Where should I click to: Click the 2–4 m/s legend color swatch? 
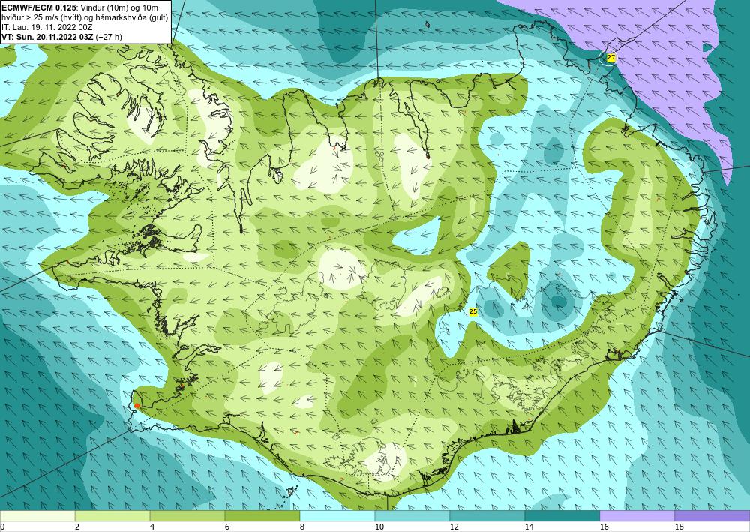[x=112, y=516]
